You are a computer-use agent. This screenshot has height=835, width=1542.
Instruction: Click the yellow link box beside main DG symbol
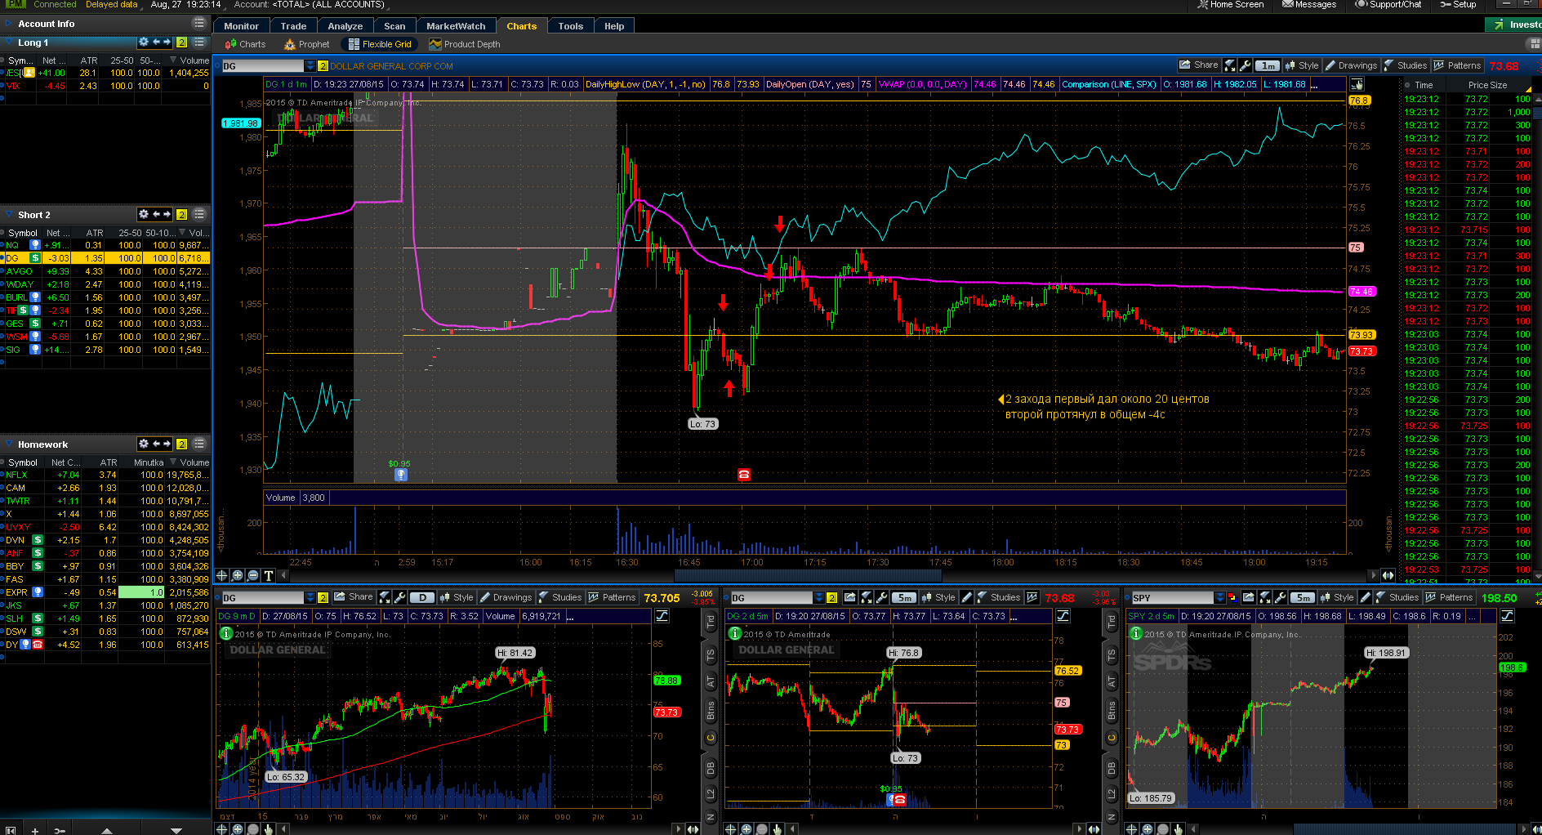pos(323,66)
